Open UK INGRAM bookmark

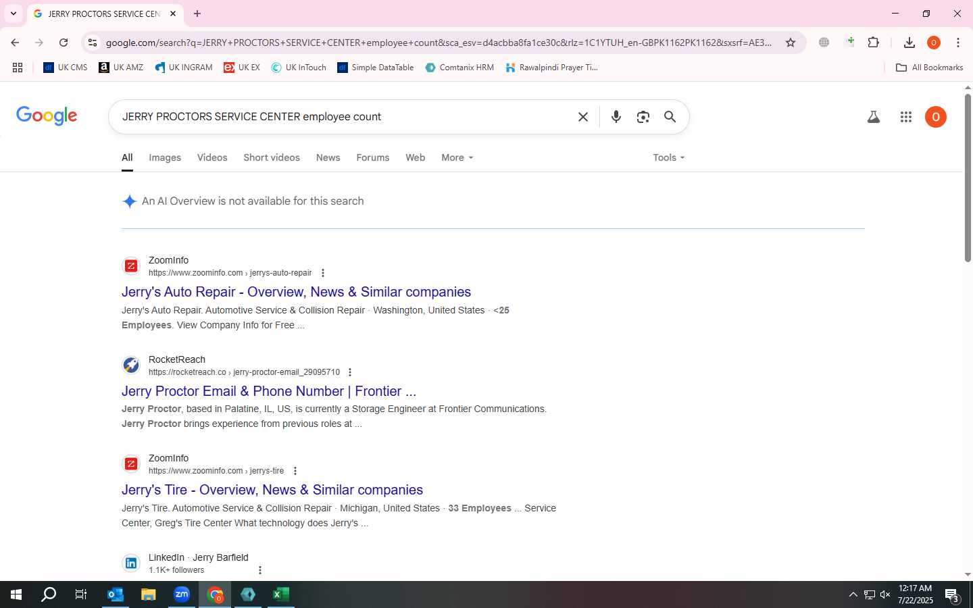(x=184, y=68)
